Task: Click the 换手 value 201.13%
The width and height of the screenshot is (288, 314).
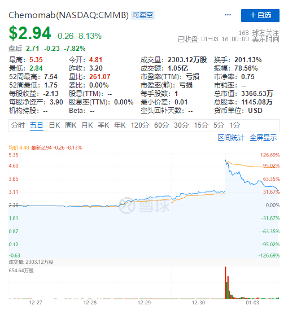Action: (x=248, y=60)
